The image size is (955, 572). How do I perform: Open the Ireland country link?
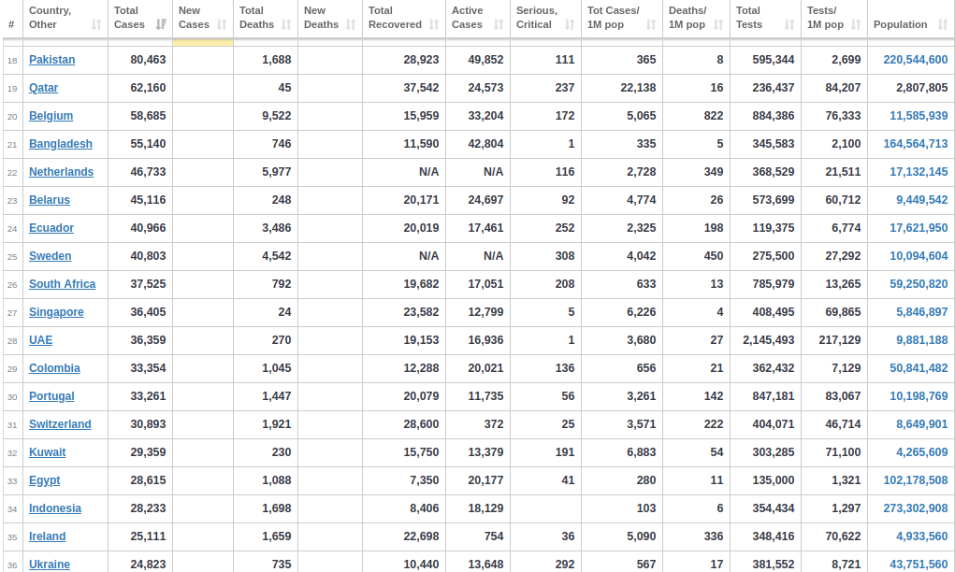tap(47, 536)
